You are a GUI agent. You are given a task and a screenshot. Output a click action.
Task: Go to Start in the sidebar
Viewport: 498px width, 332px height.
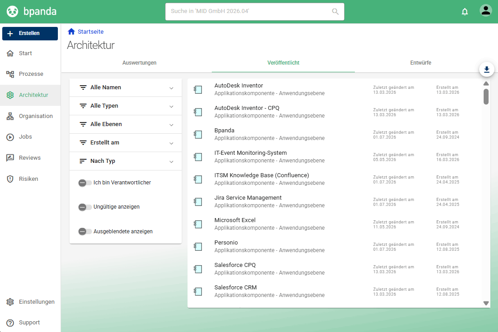(31, 53)
